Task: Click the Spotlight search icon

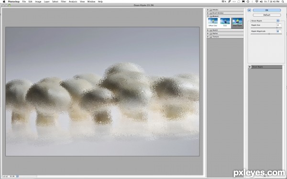Action: click(x=283, y=1)
